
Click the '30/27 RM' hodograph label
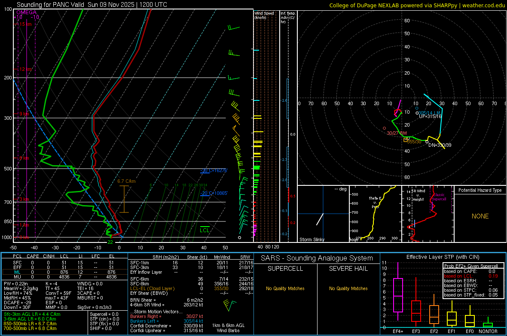tap(397, 133)
